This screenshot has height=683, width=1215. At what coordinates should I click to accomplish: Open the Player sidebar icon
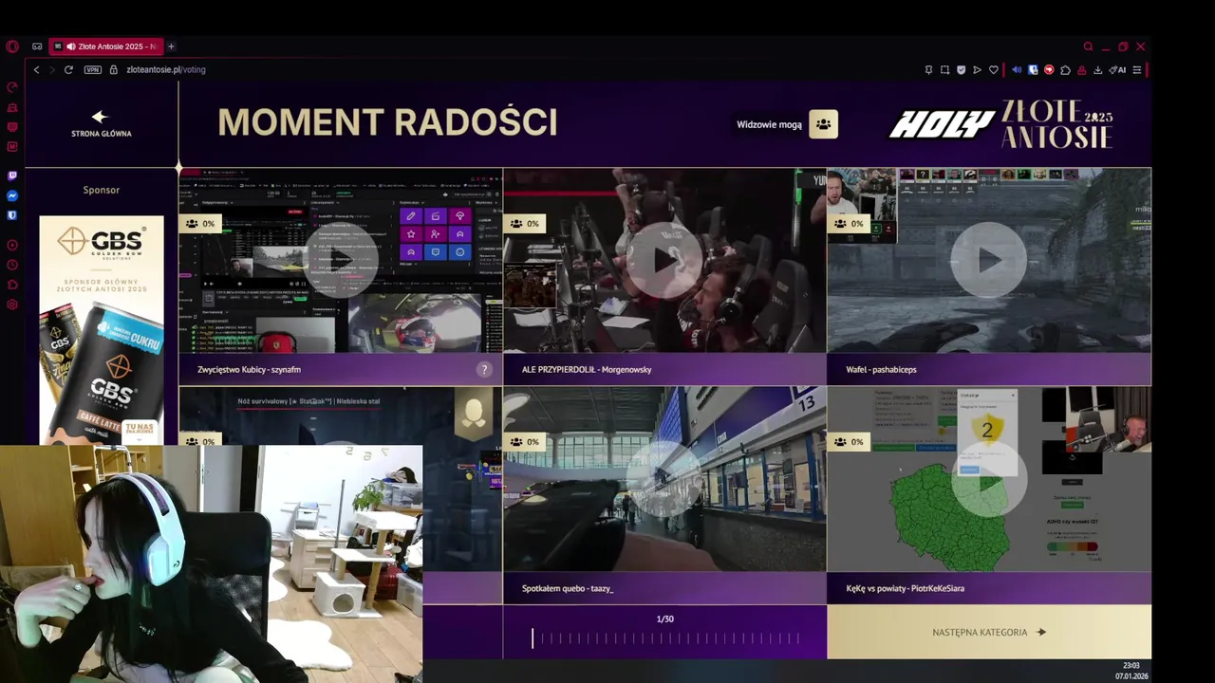point(12,245)
